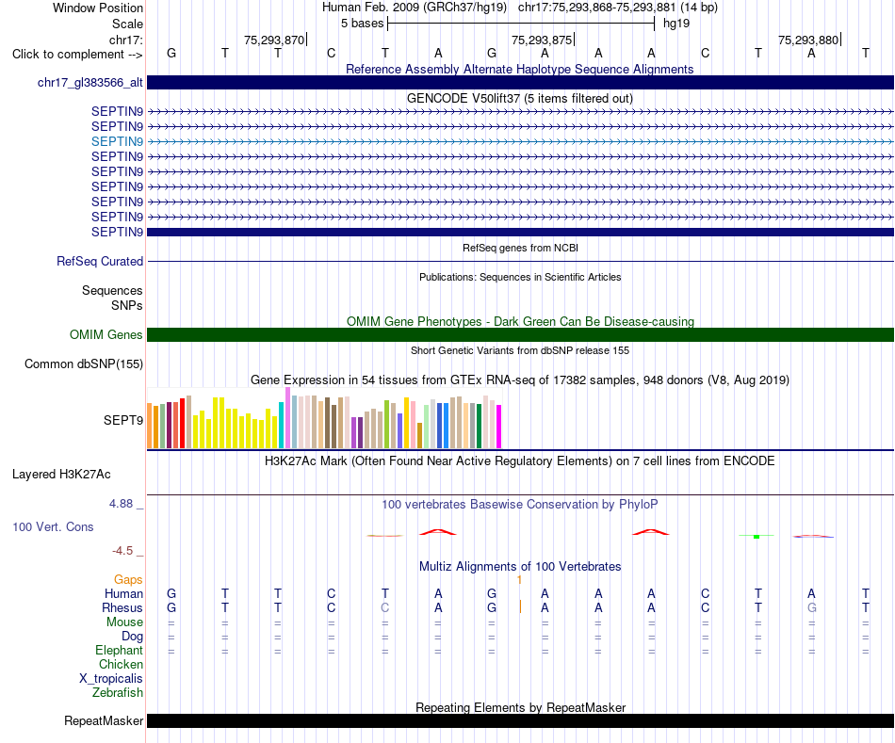Open the 'RefSeq genes from NCBI' title
895x743 pixels.
520,248
